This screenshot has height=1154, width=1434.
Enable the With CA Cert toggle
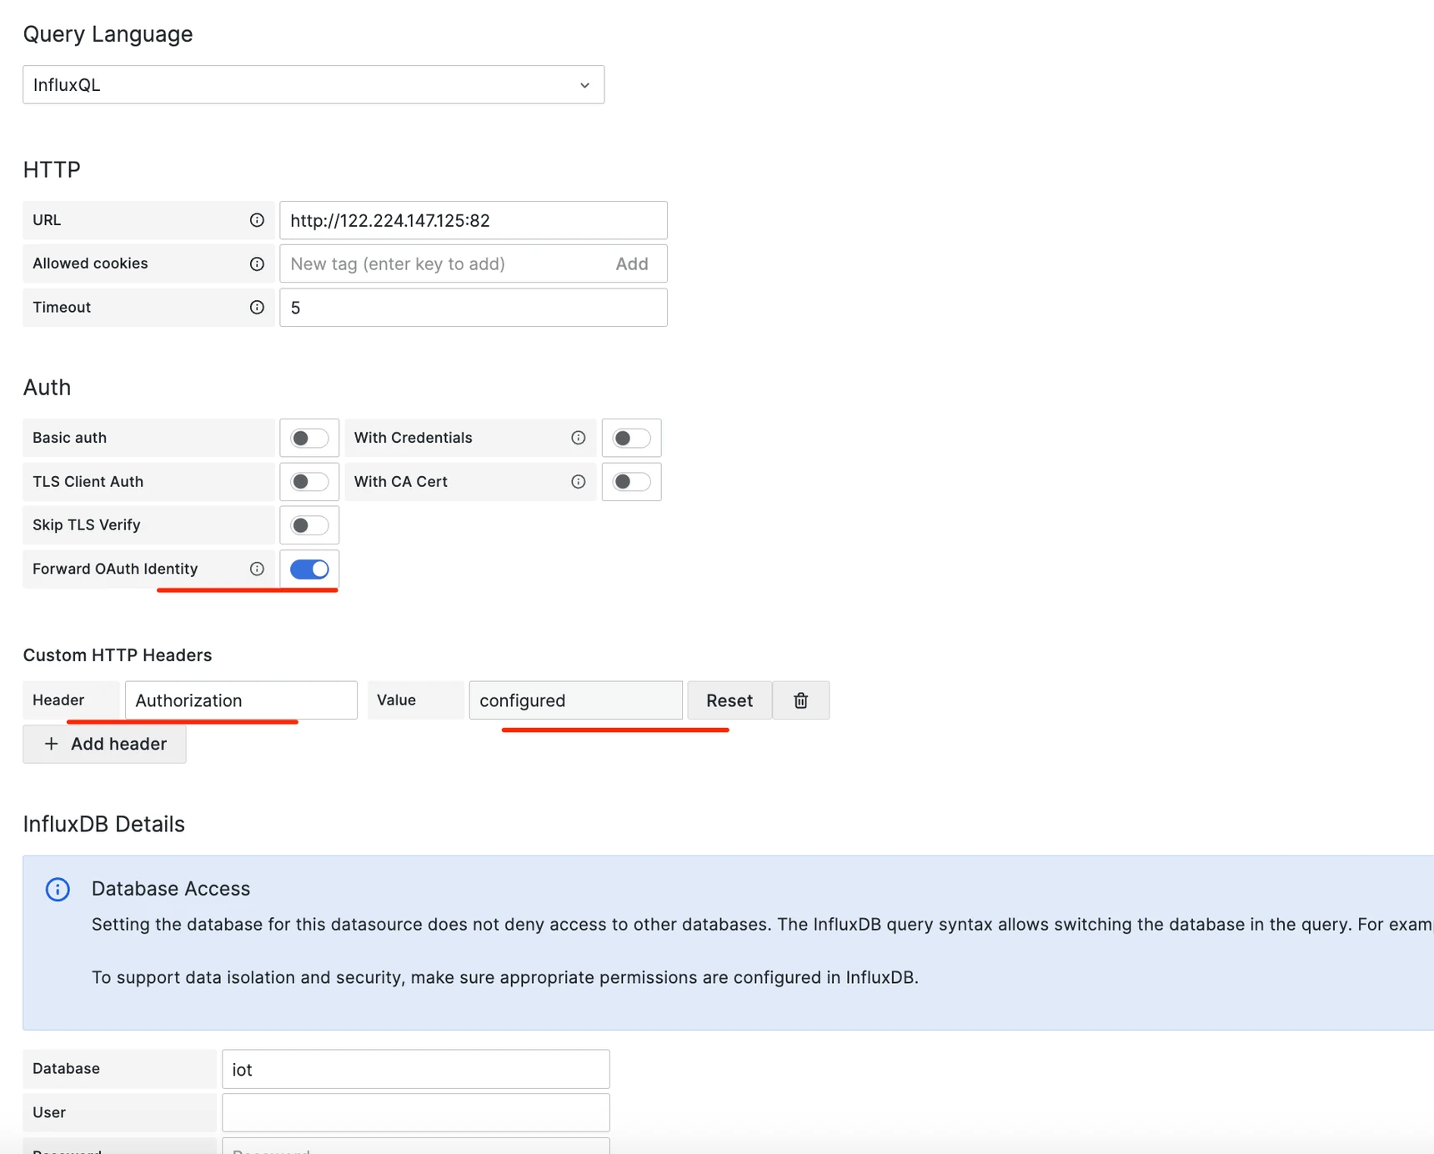(x=631, y=481)
